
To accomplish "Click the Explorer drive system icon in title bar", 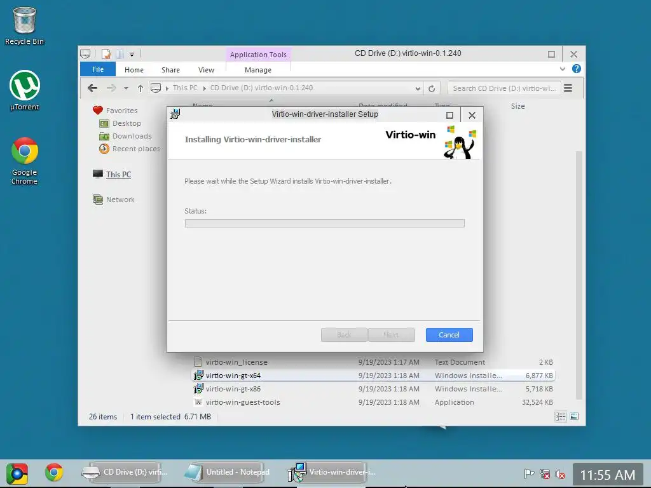I will (85, 53).
